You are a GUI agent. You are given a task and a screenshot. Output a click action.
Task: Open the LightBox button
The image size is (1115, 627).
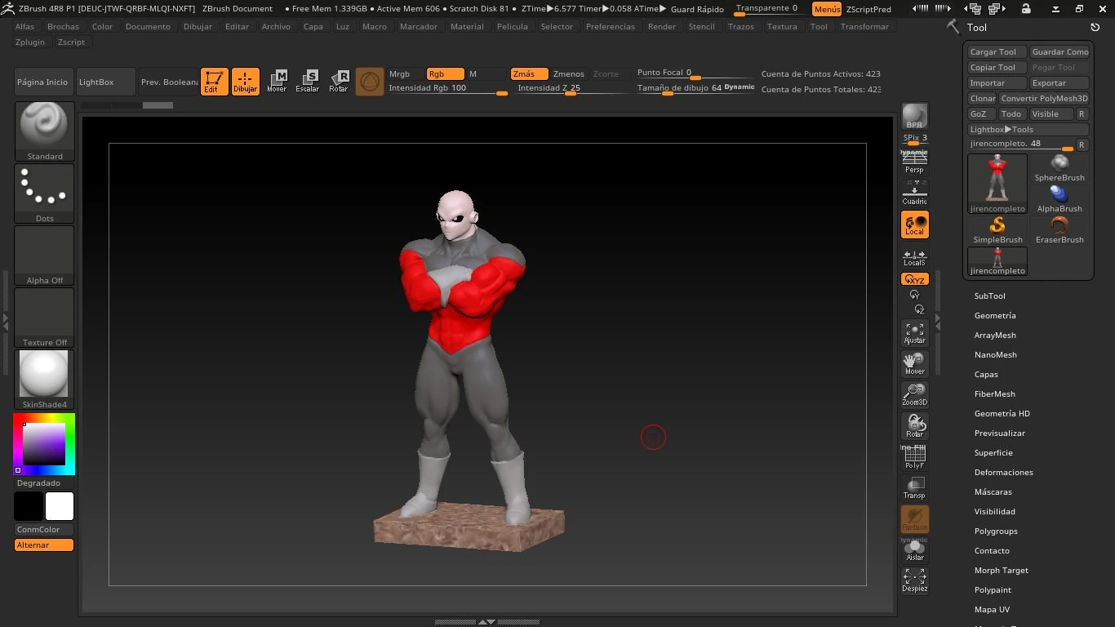(x=106, y=82)
